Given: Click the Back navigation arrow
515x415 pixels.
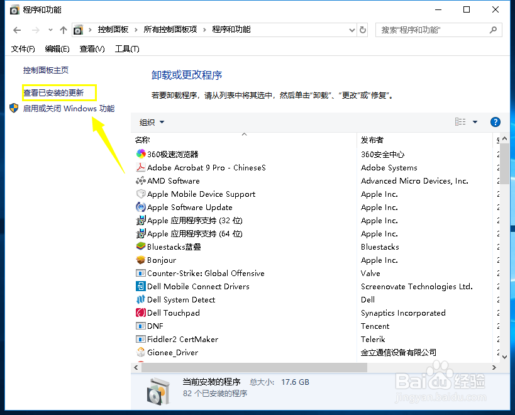Looking at the screenshot, I should point(17,30).
